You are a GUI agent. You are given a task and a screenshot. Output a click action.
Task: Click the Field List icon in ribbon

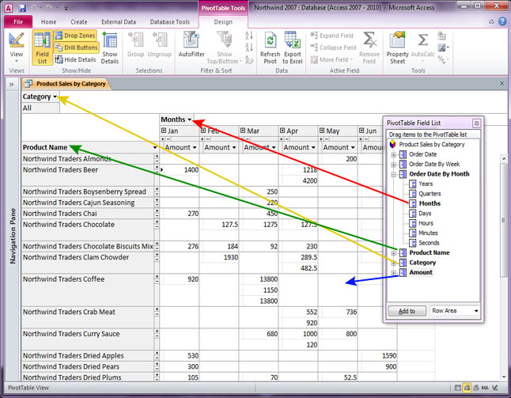point(42,47)
